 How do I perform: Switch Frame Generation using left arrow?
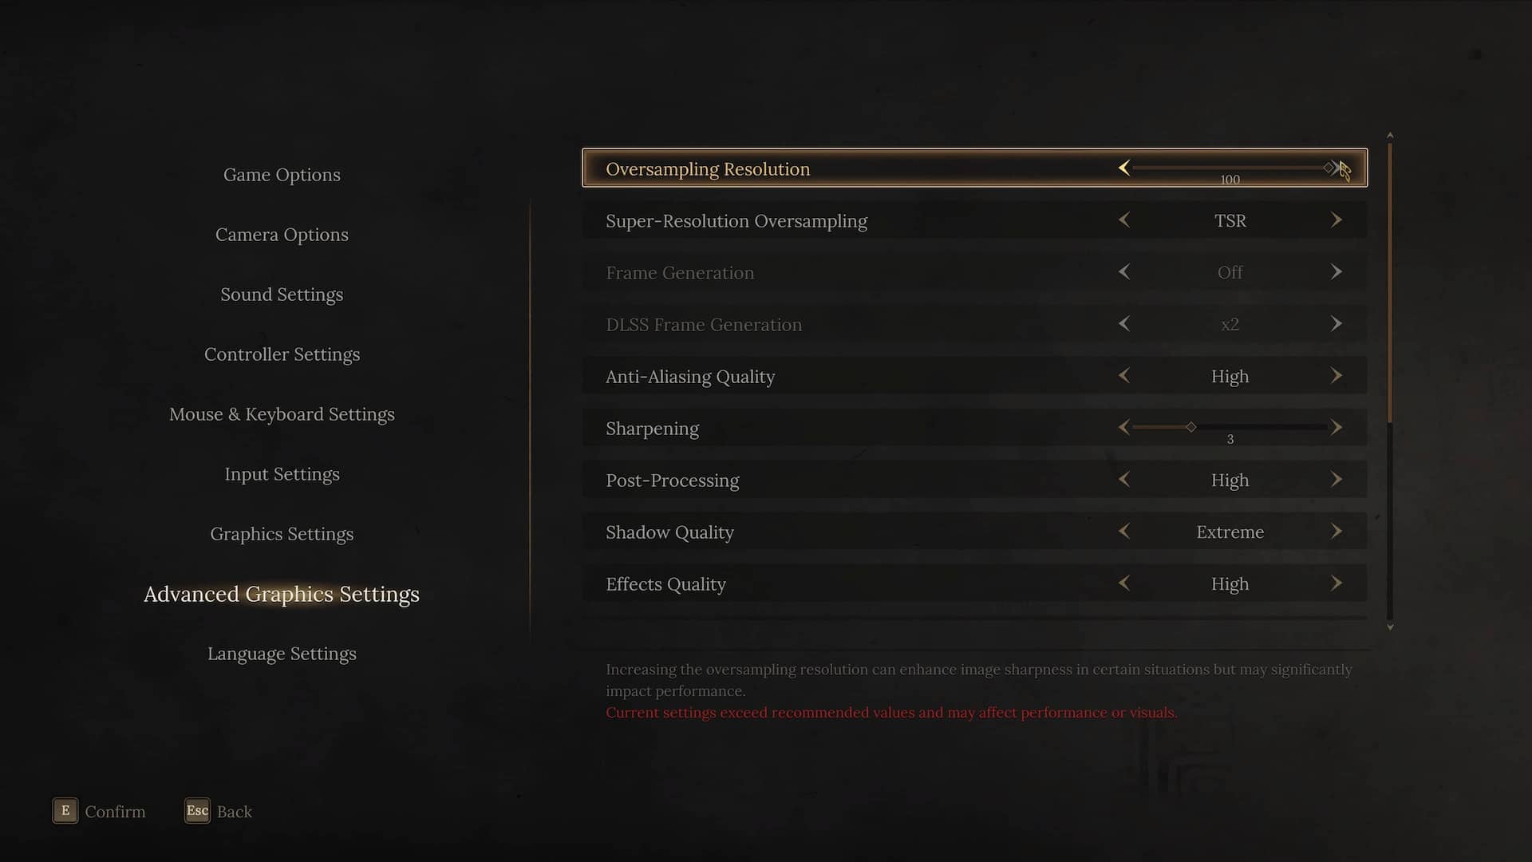(x=1124, y=271)
